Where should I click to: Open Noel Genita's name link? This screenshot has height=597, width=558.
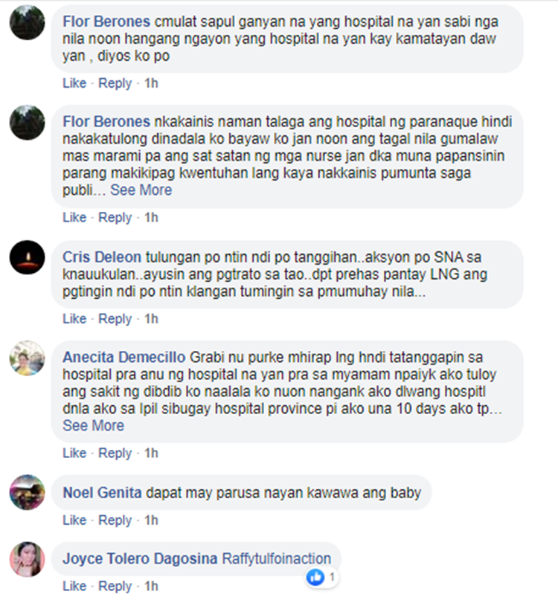tap(102, 493)
